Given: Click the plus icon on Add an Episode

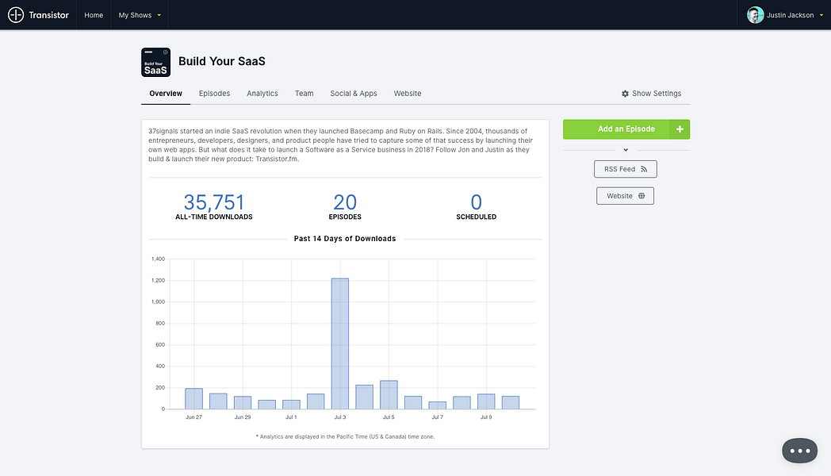Looking at the screenshot, I should point(680,129).
